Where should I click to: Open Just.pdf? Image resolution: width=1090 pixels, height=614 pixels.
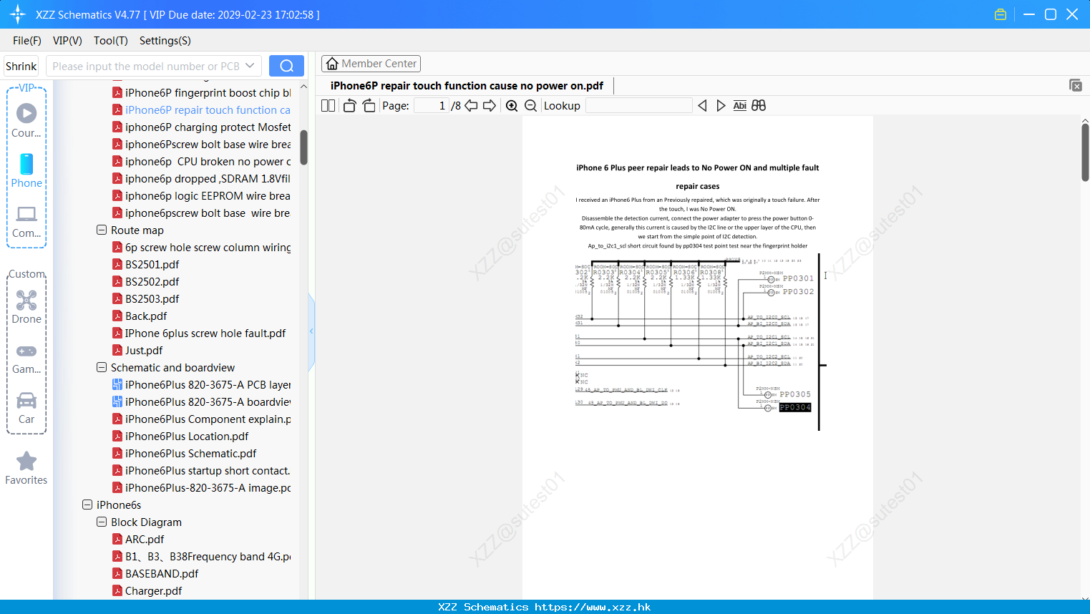(137, 350)
